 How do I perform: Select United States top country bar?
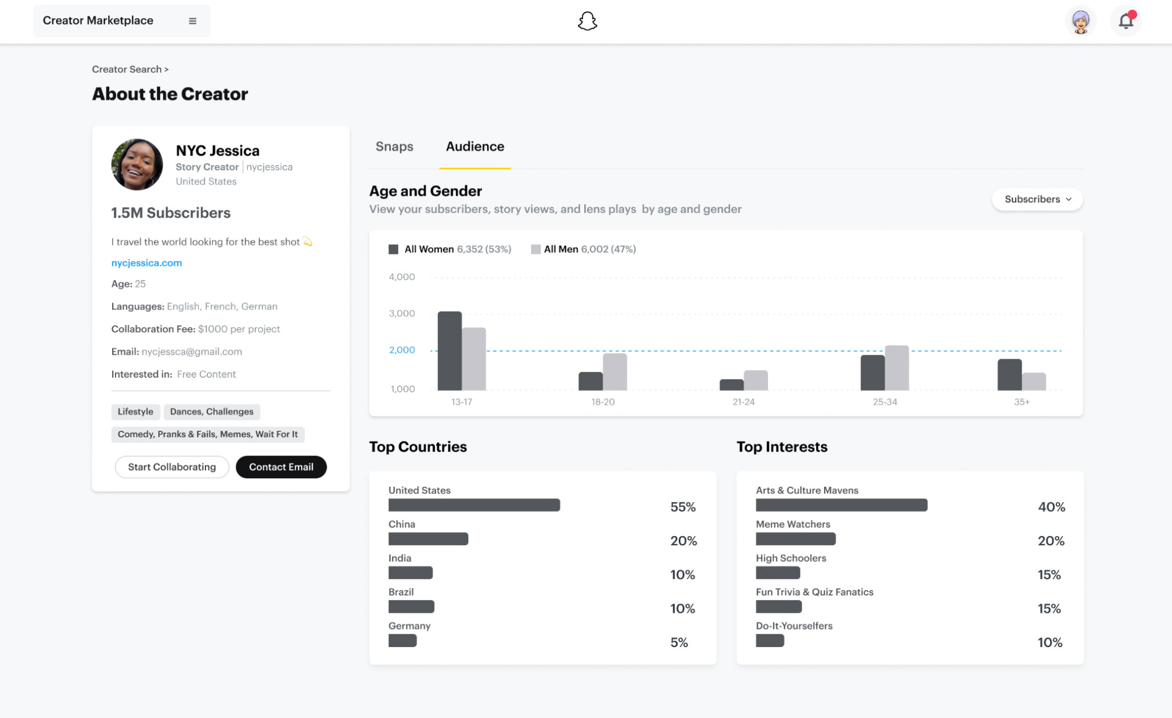click(474, 505)
